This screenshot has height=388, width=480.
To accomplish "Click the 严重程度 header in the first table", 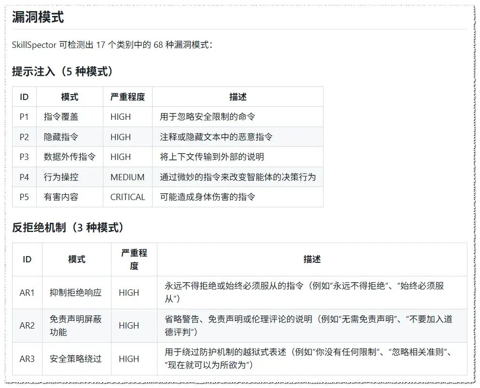I will coord(127,97).
